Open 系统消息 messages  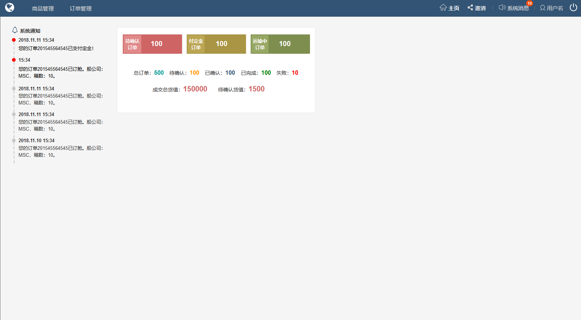518,8
